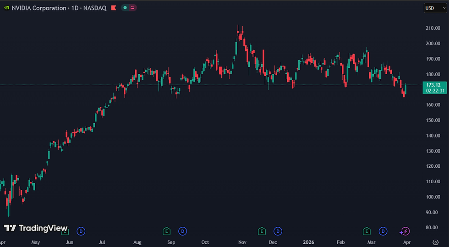Click the 110.00 price axis label
This screenshot has width=449, height=247.
[433, 181]
